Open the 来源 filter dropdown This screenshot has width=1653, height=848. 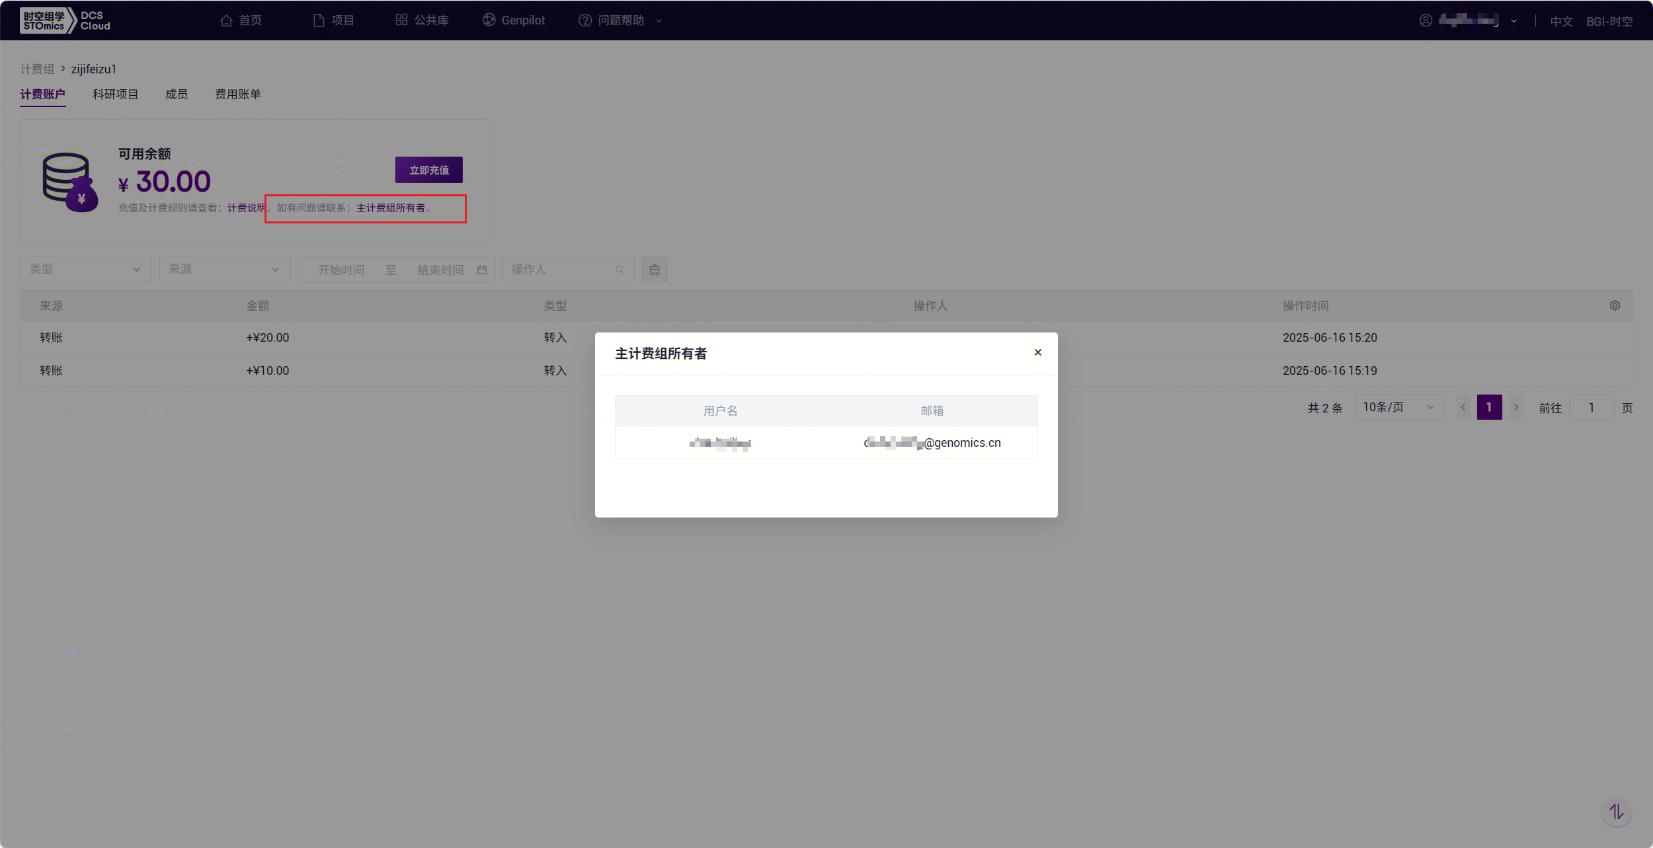pos(224,270)
